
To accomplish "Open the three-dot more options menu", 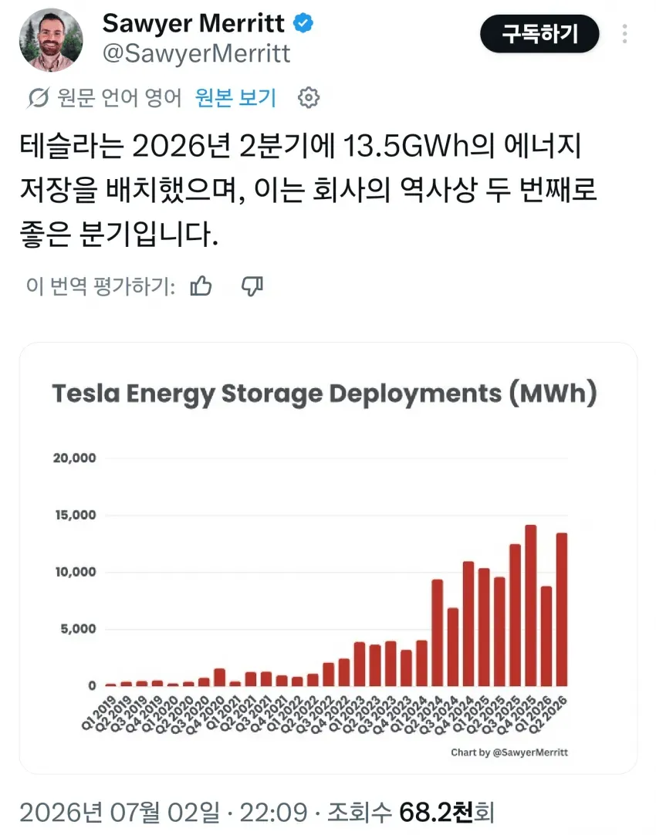I will point(624,33).
